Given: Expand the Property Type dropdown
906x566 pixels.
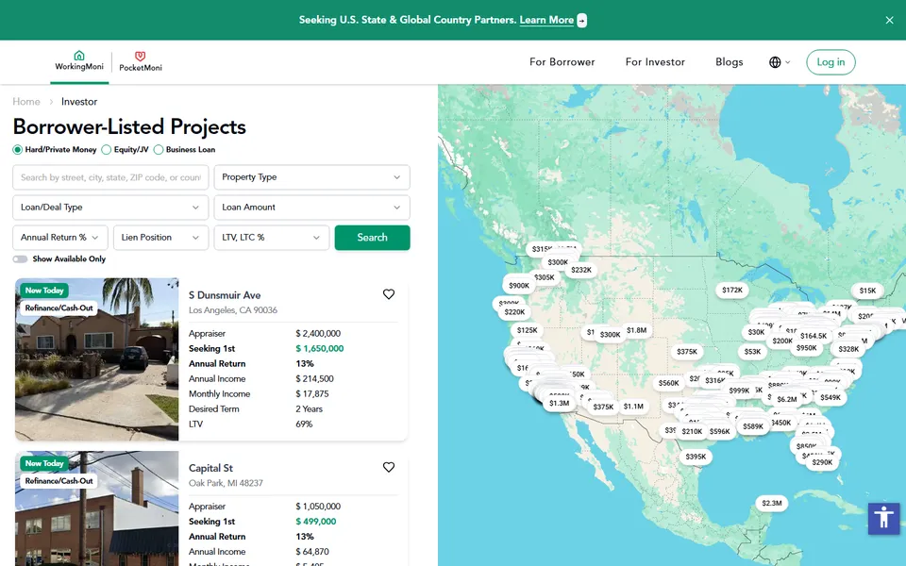Looking at the screenshot, I should [x=312, y=177].
